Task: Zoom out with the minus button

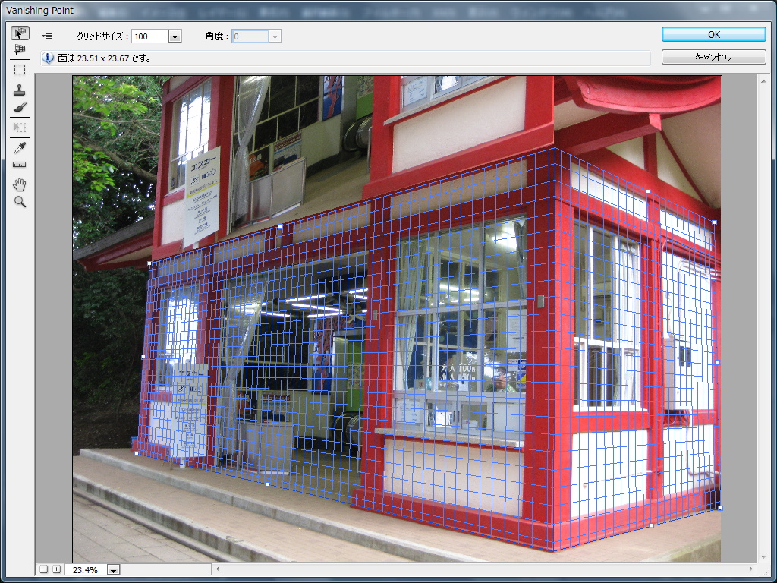Action: coord(43,569)
